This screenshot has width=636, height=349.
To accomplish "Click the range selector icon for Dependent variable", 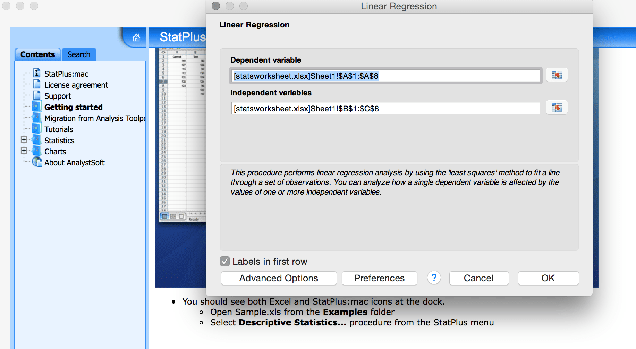I will (557, 75).
